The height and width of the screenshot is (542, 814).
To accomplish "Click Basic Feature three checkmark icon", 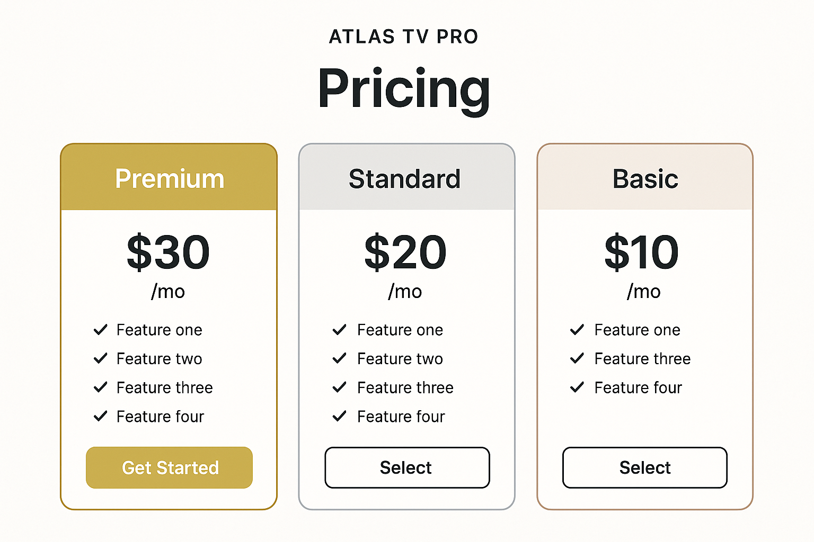I will 577,359.
